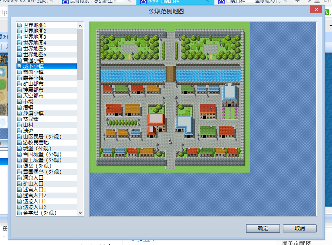Confirm with the 确定 button

(263, 228)
